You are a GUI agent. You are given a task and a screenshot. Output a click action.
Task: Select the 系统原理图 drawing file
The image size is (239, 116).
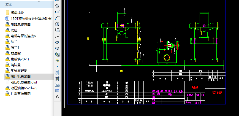click(16, 71)
